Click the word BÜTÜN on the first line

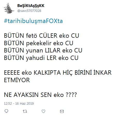pyautogui.click(x=14, y=35)
